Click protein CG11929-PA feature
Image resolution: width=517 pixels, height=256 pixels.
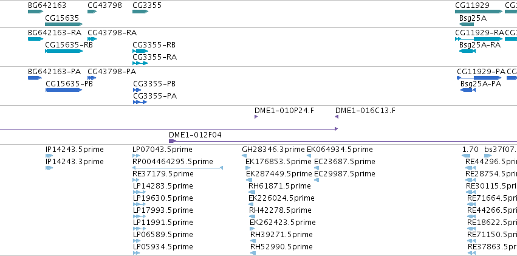coord(479,78)
